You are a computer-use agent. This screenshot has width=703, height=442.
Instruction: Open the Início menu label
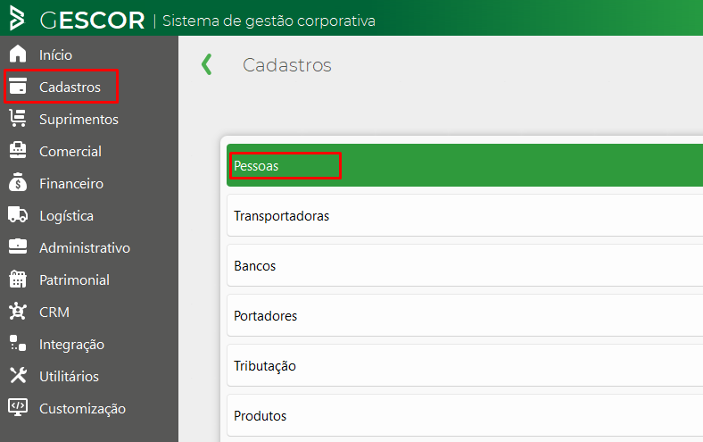(x=55, y=55)
